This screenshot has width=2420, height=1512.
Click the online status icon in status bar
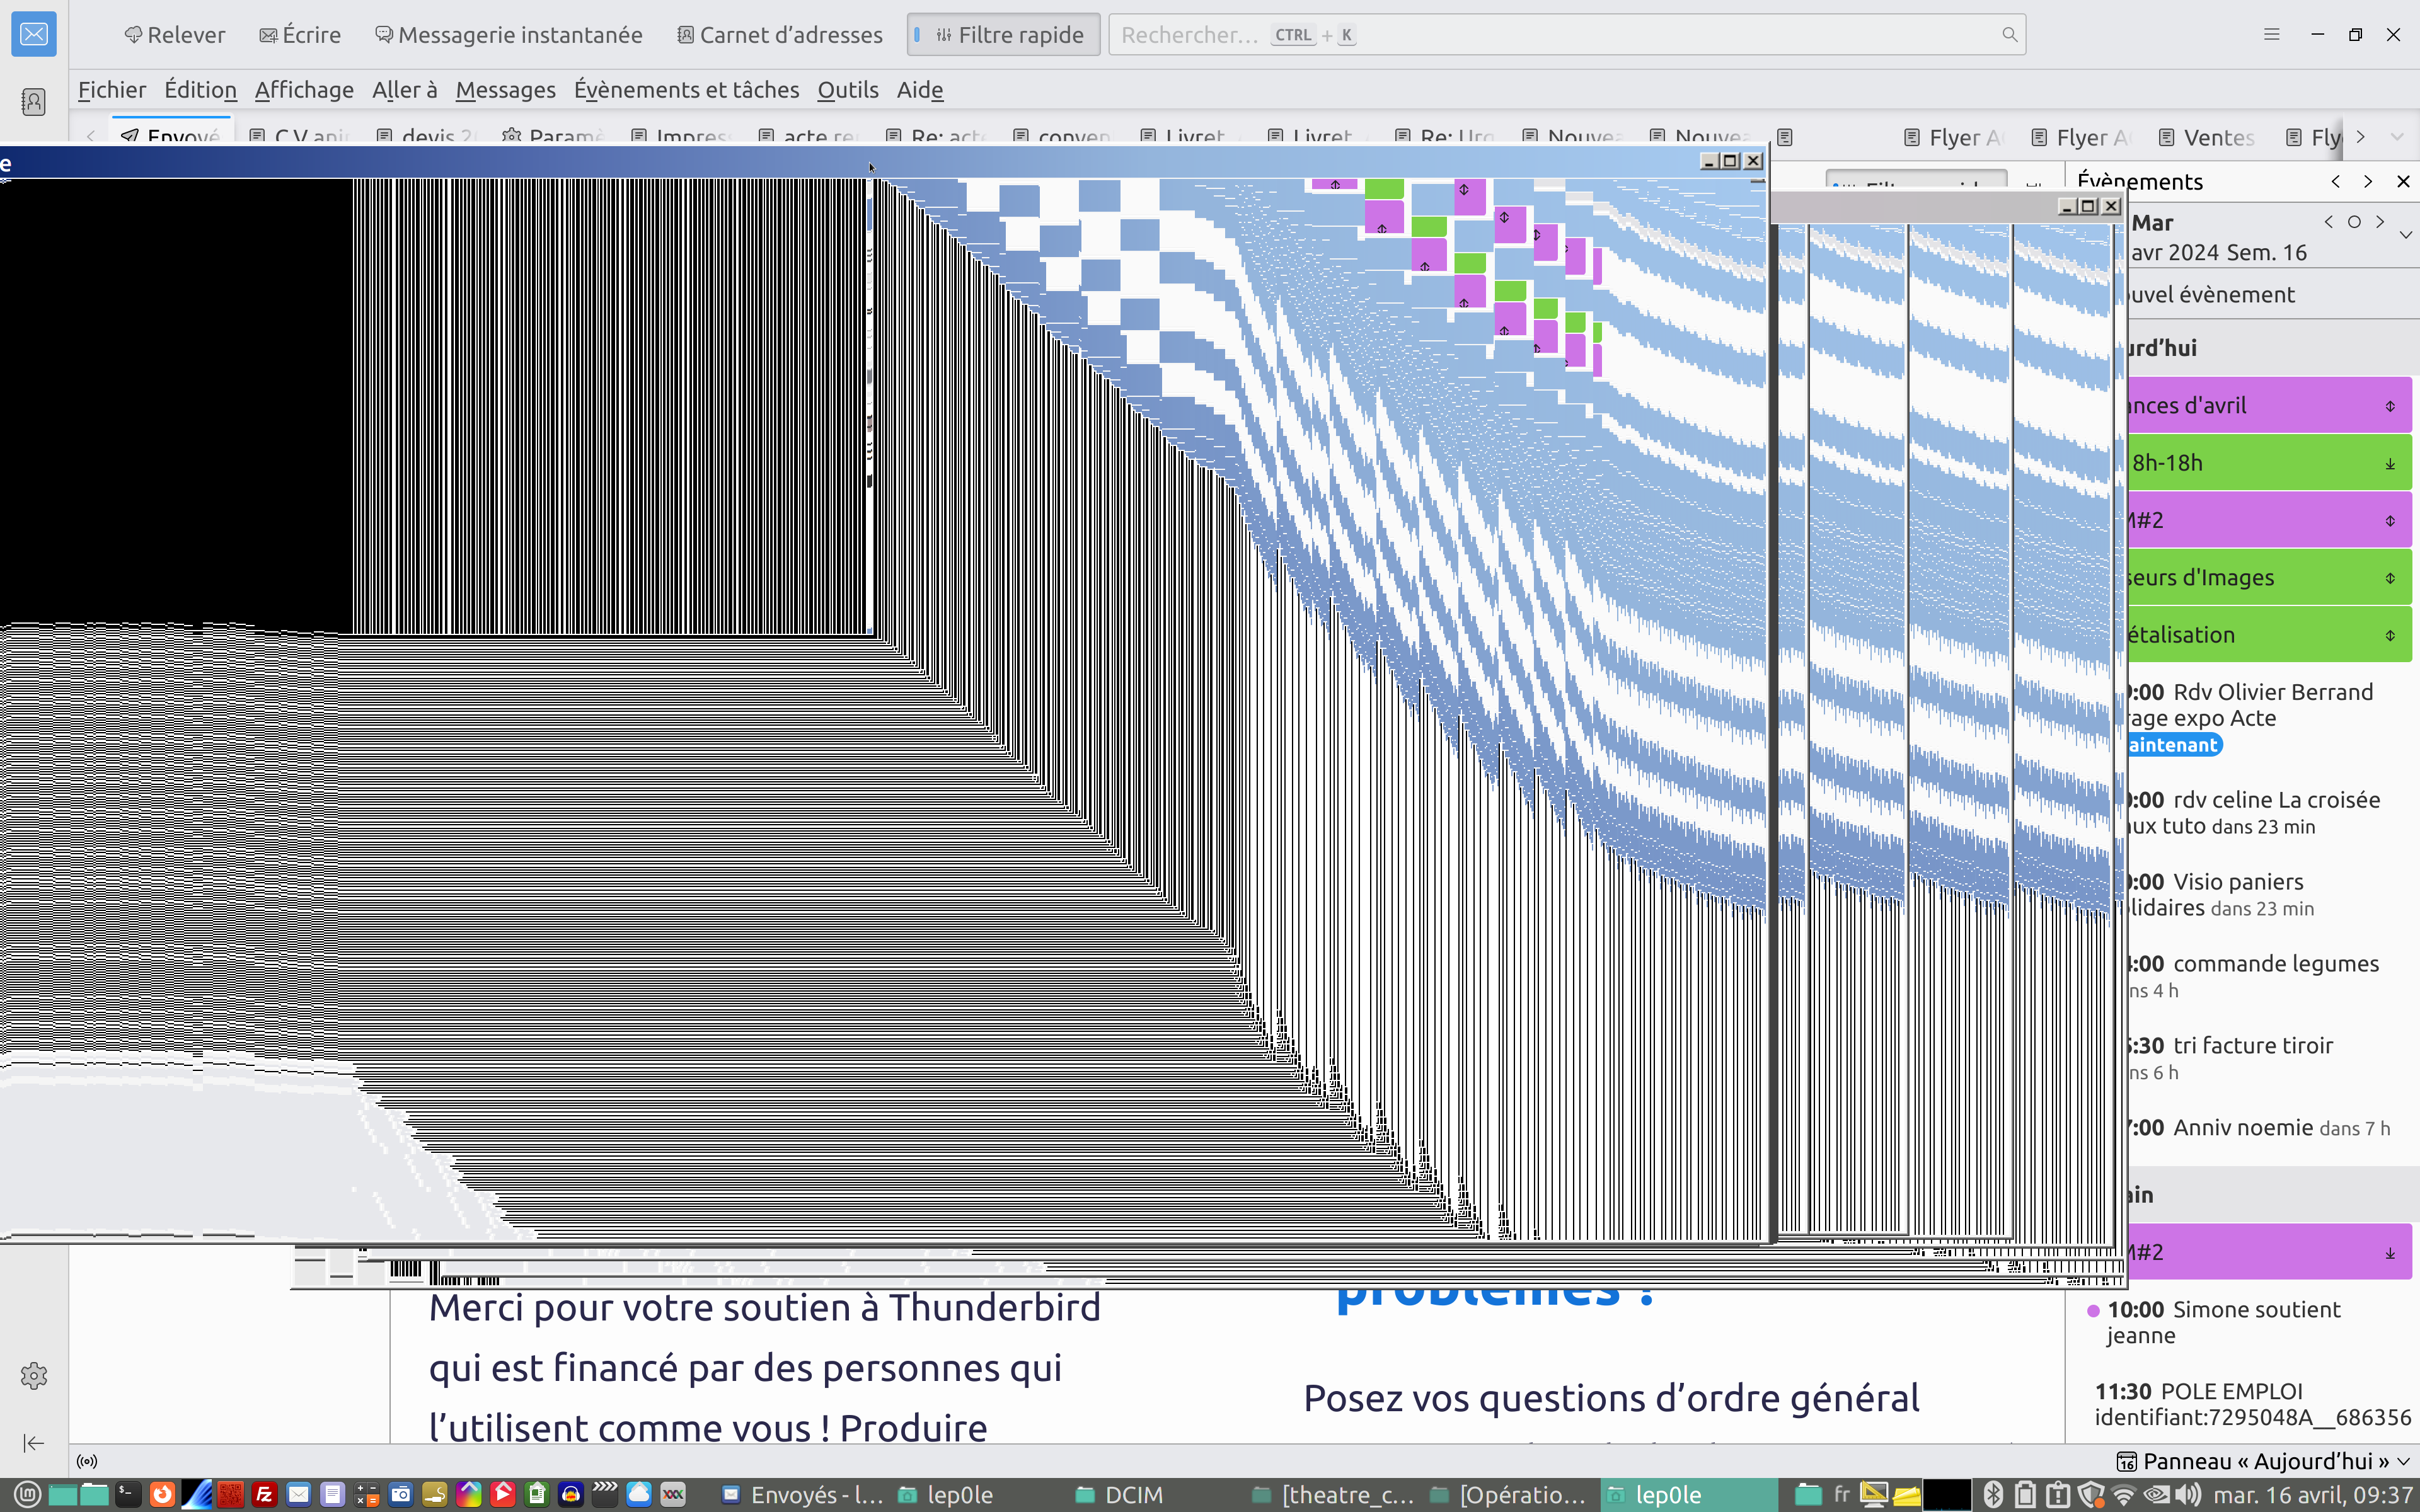87,1461
